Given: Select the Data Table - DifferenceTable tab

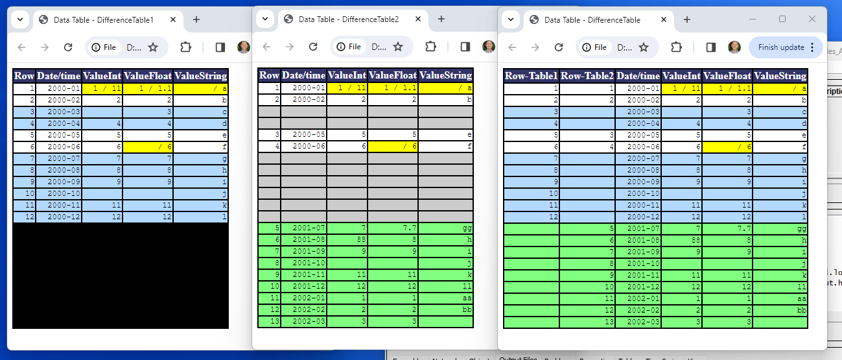Looking at the screenshot, I should click(x=598, y=19).
